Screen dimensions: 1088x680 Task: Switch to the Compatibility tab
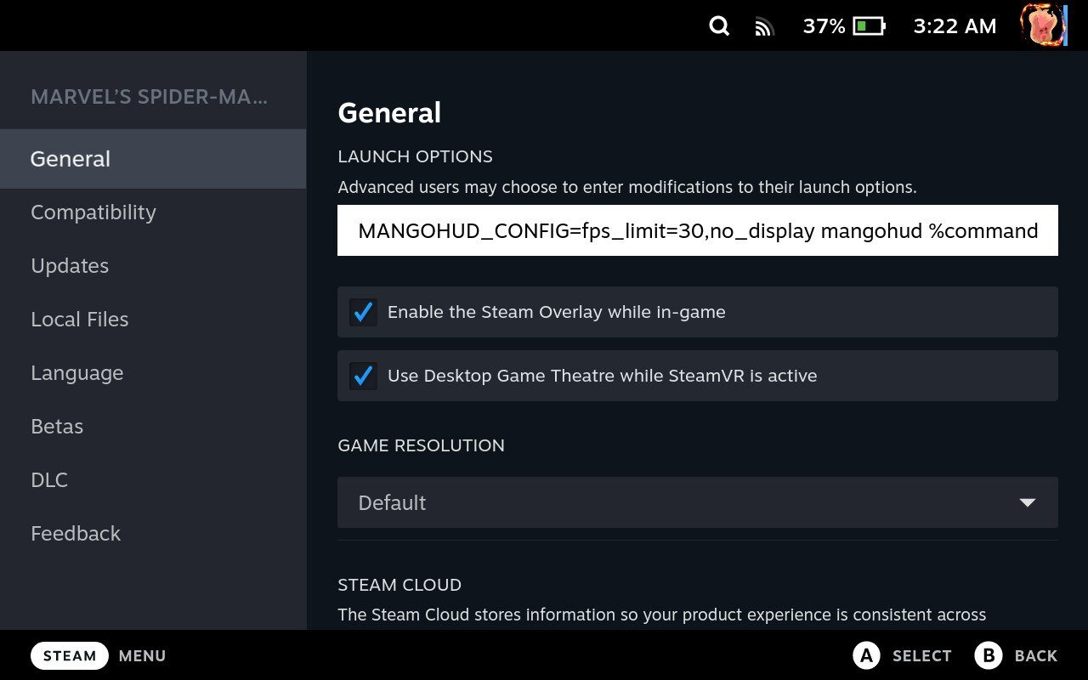[x=93, y=212]
